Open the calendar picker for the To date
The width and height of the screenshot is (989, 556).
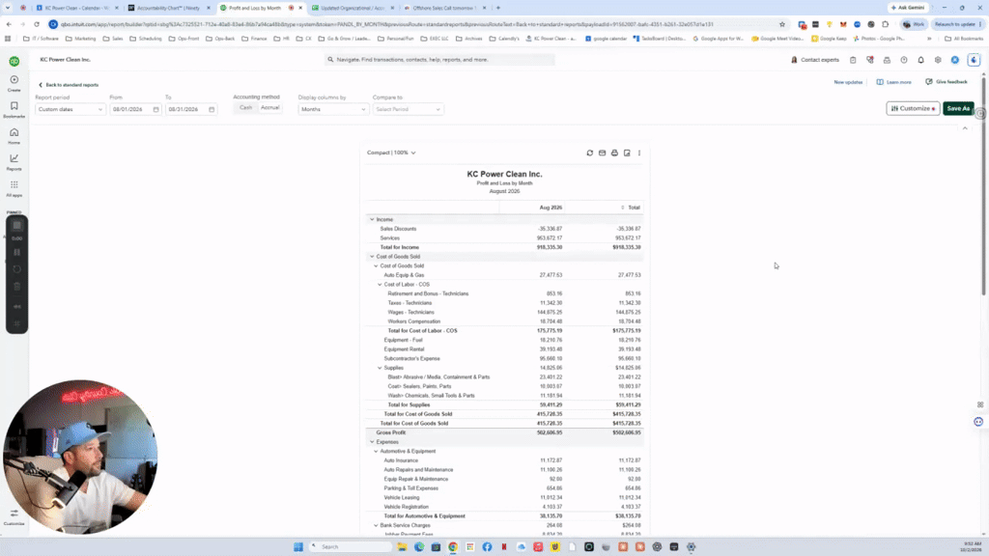coord(212,110)
